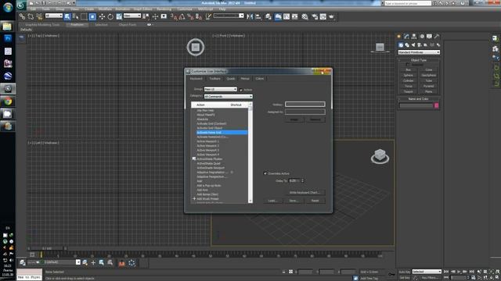501x281 pixels.
Task: Switch to the Quads tab
Action: (231, 79)
